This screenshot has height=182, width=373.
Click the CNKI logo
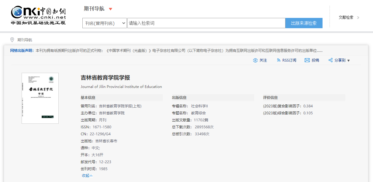(38, 15)
